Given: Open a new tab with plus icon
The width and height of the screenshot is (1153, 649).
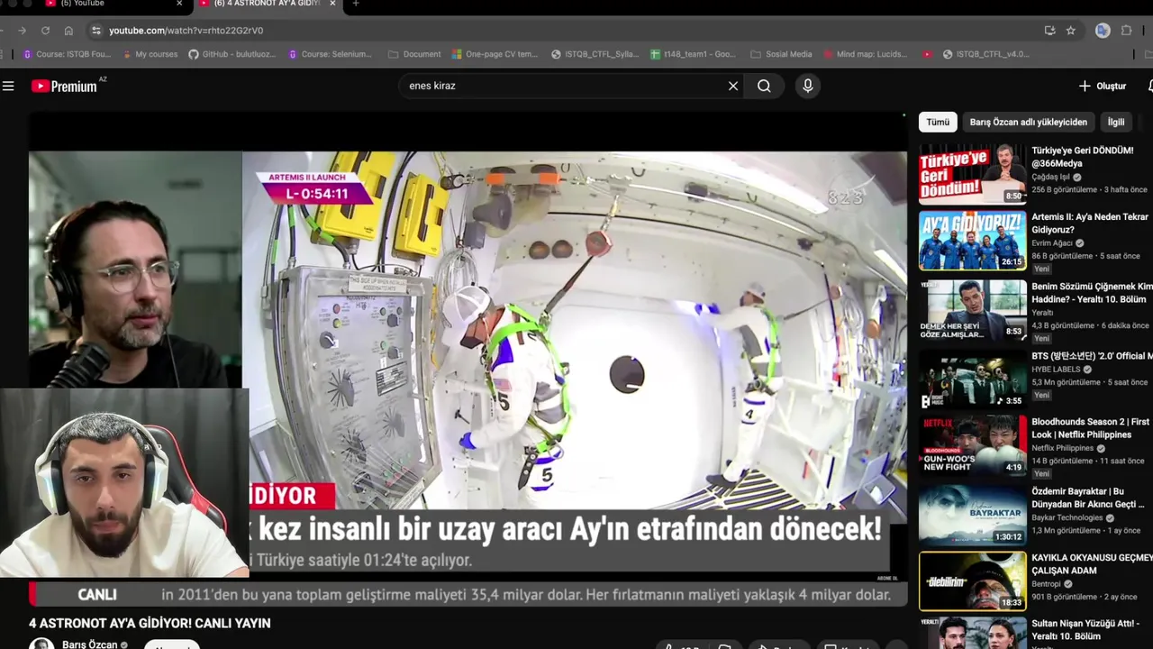Looking at the screenshot, I should point(356,4).
